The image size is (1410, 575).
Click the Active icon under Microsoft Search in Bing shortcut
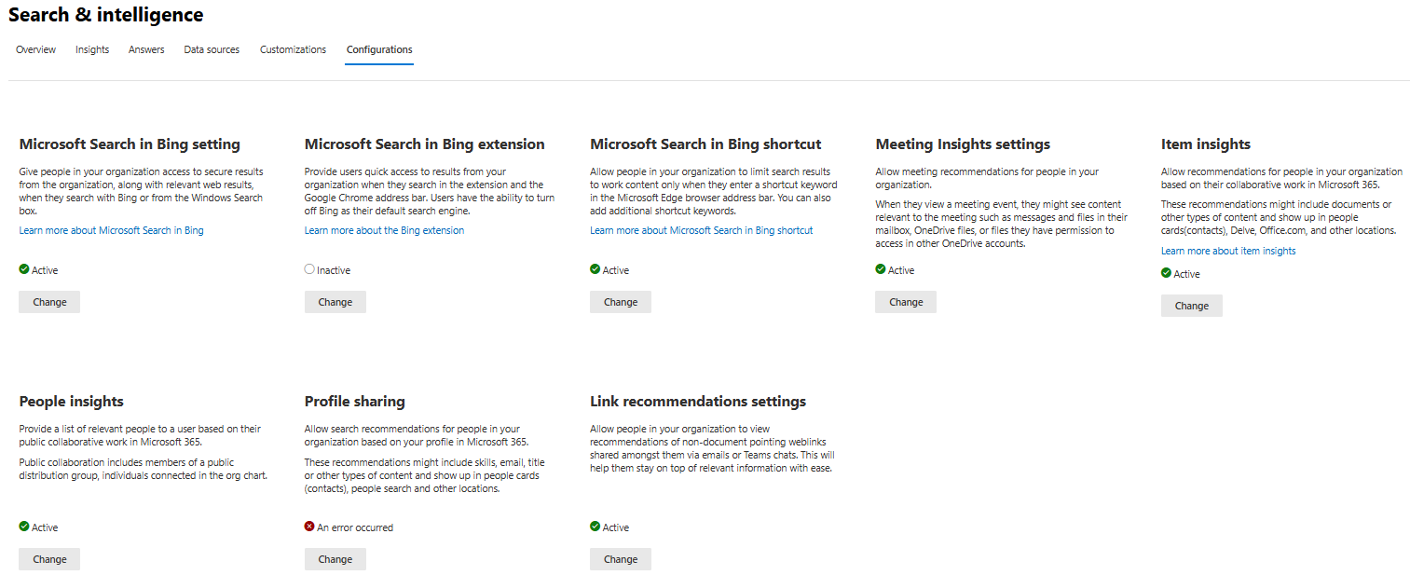[594, 269]
